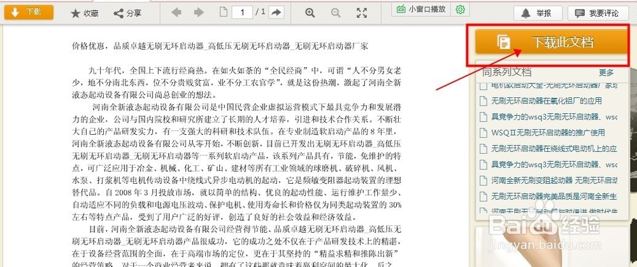Zoom out with the magnifier minus icon

(x=336, y=13)
